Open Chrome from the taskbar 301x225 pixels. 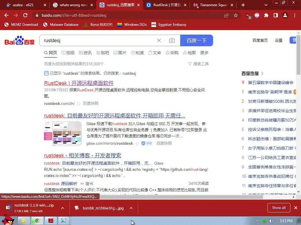[37, 221]
